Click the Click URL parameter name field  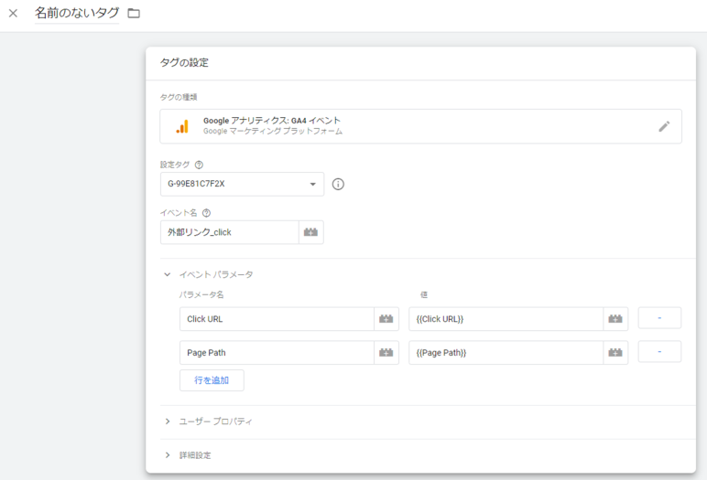277,319
